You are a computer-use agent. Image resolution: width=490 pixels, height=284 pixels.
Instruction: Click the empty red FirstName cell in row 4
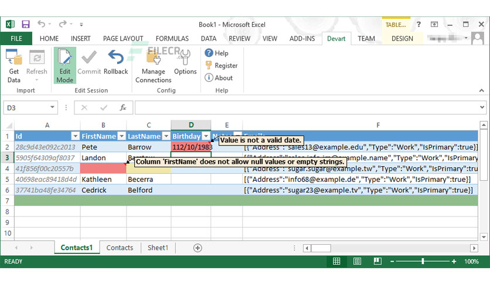103,168
